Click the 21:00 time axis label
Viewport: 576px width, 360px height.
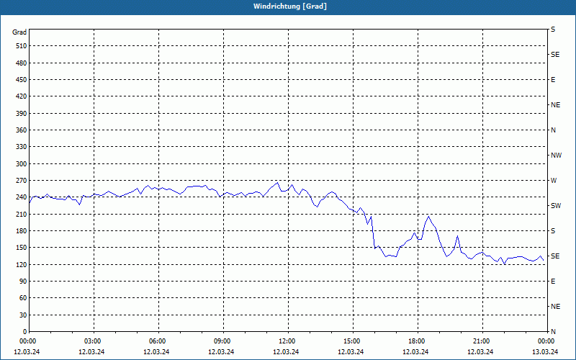pyautogui.click(x=481, y=341)
